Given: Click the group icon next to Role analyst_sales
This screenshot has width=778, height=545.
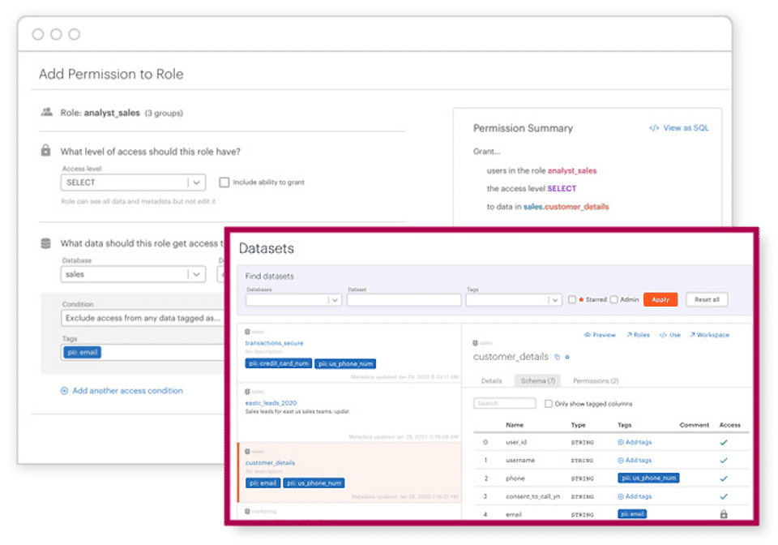Looking at the screenshot, I should pos(47,112).
